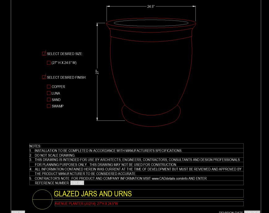Select the GLAZED JARS AND URNS title text
Screen dimensions: 269x213
[93, 194]
